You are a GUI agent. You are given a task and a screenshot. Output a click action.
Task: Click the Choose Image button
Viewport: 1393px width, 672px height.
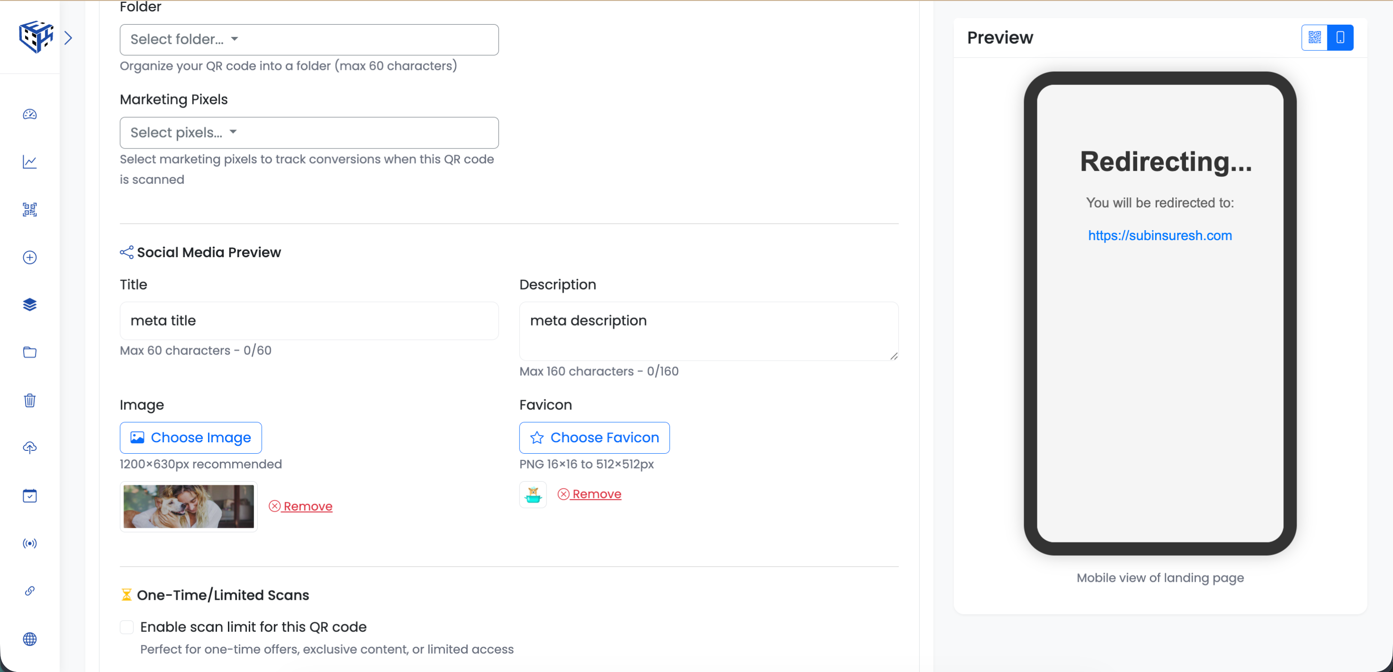pos(190,438)
